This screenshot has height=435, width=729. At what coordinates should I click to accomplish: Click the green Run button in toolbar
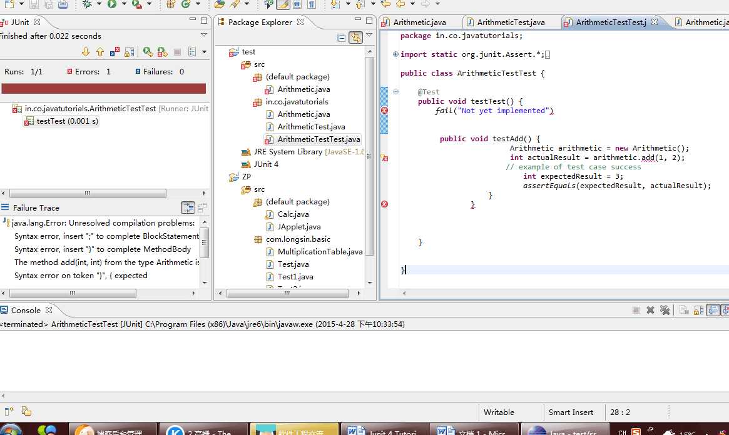[x=112, y=4]
